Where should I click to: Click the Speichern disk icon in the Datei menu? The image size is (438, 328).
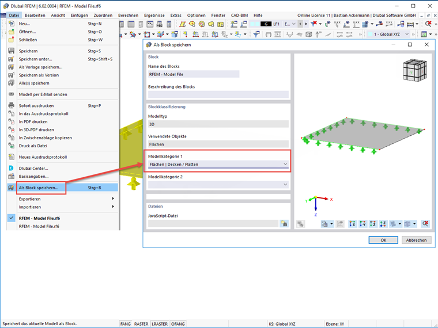tap(11, 51)
